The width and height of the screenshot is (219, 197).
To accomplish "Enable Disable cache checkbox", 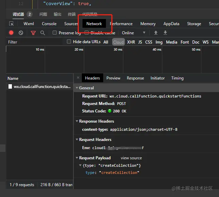I will pyautogui.click(x=87, y=33).
